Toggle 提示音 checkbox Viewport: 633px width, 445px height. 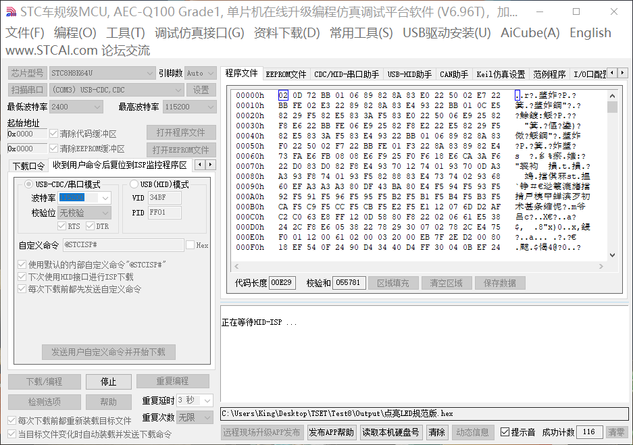[505, 432]
